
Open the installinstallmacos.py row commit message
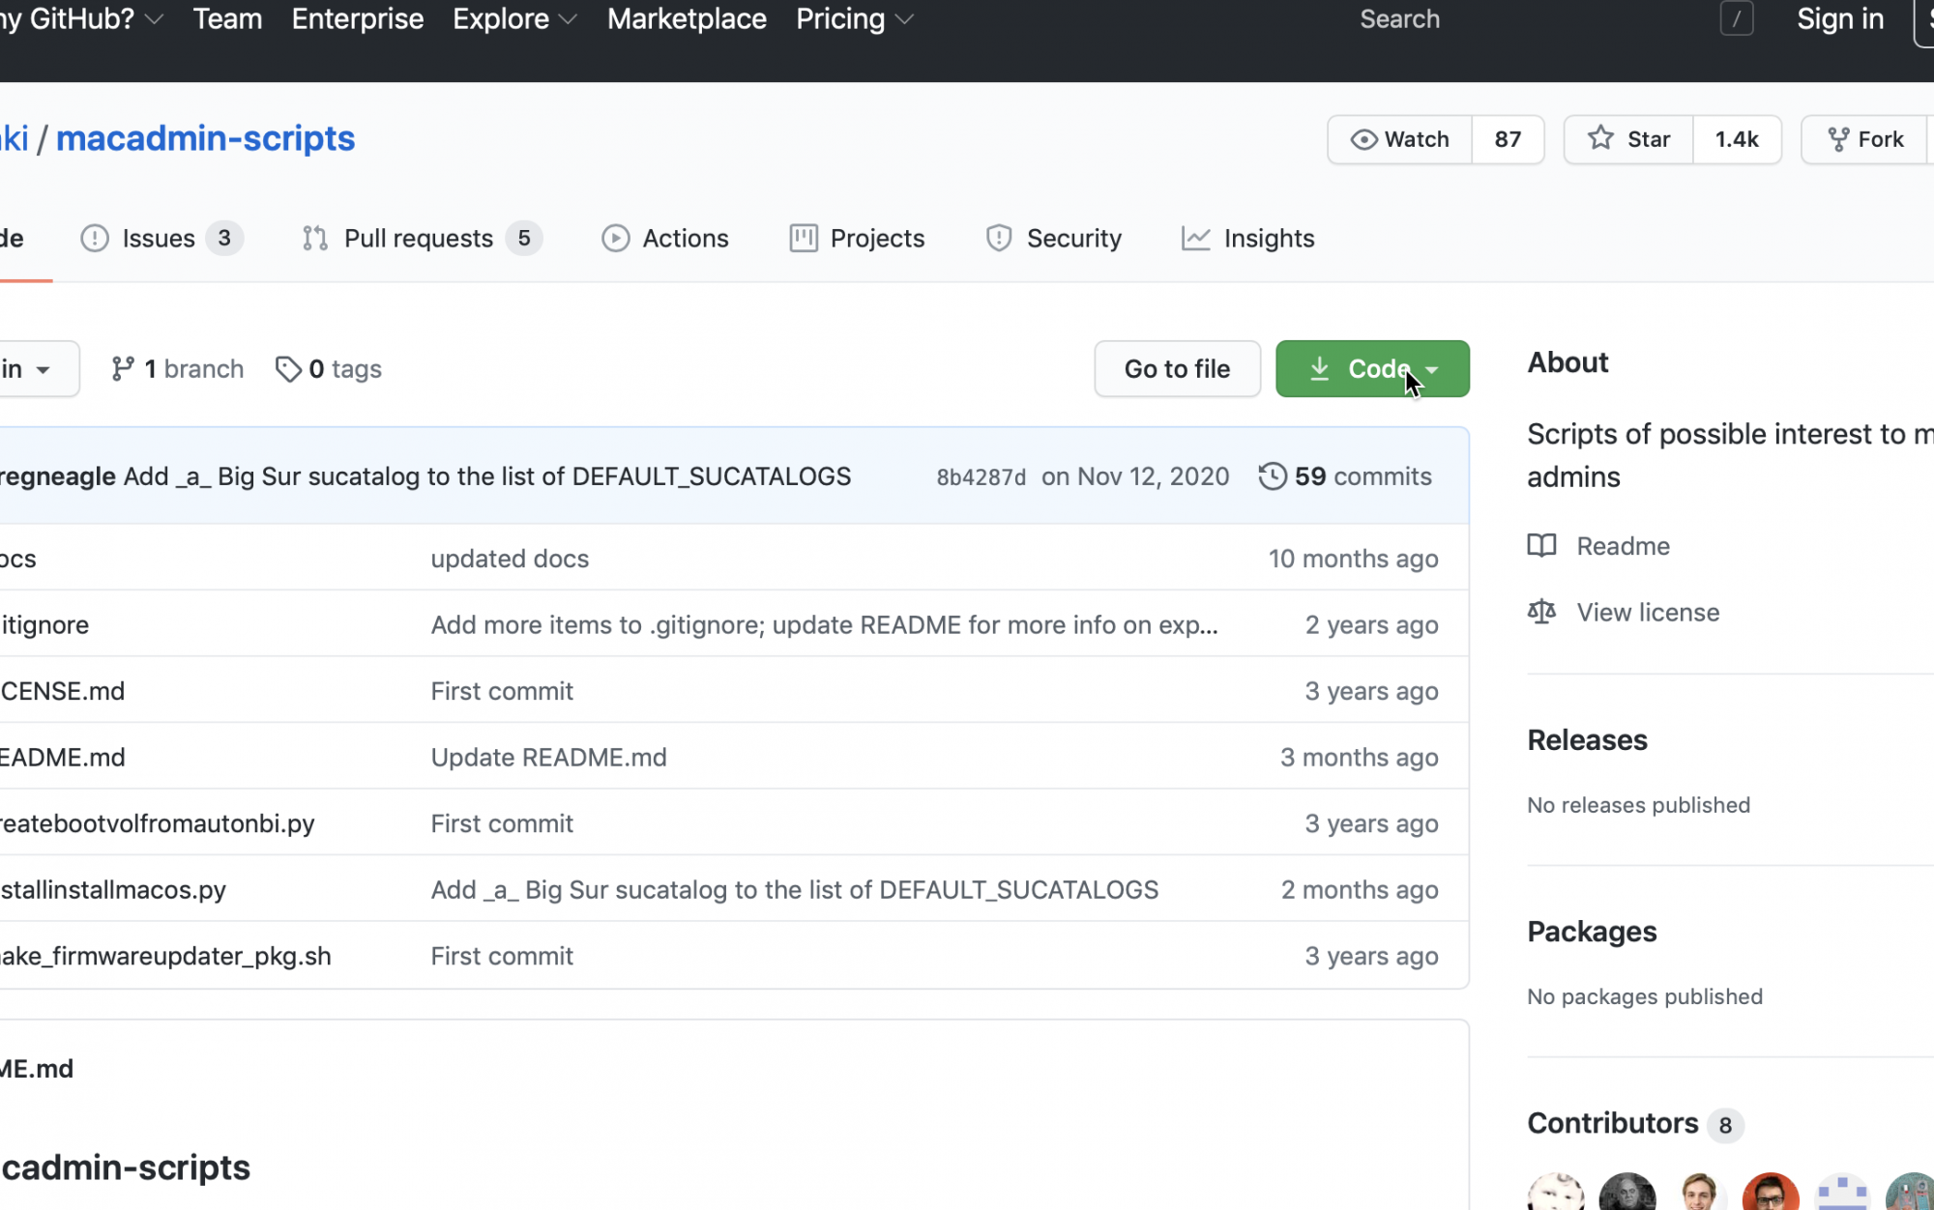click(794, 890)
